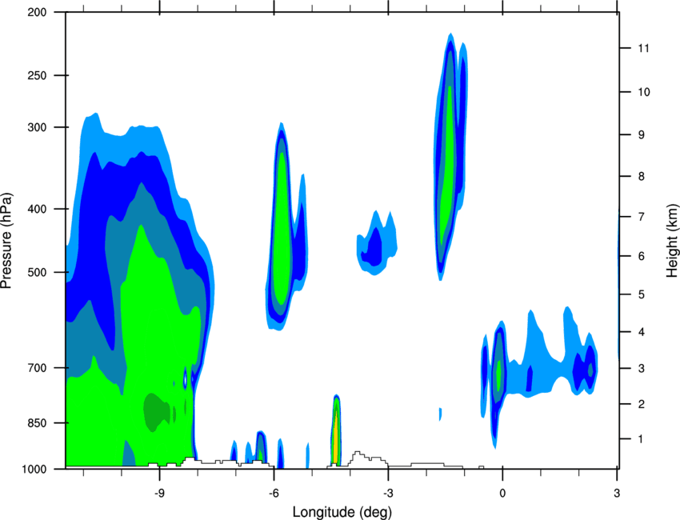Click the -3 longitude tick label
The height and width of the screenshot is (520, 680).
[388, 494]
